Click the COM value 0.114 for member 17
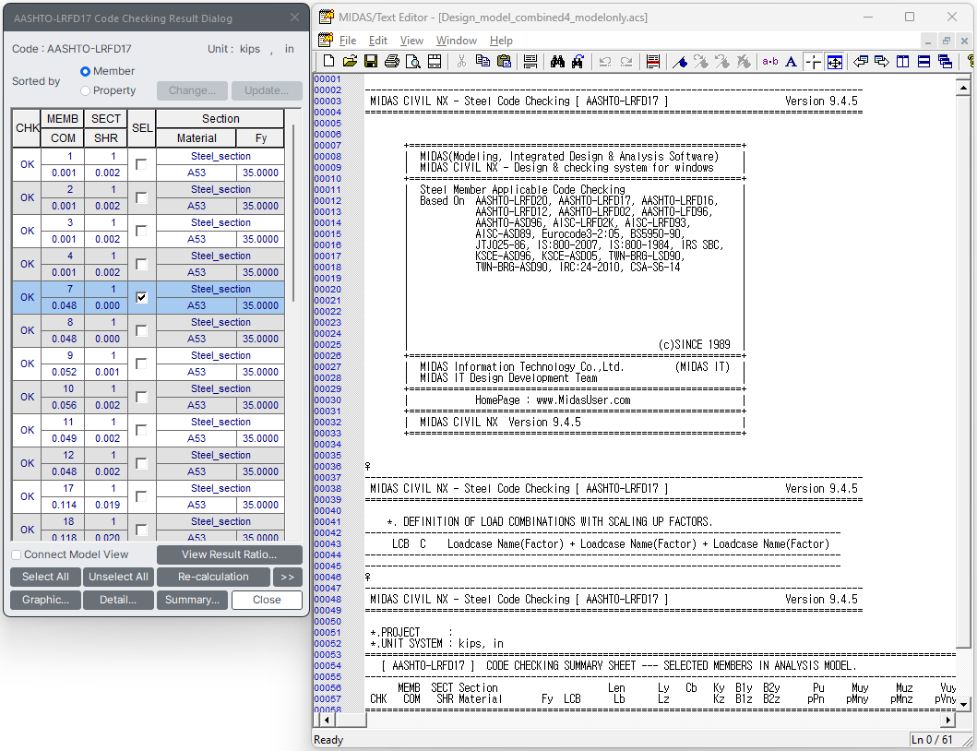This screenshot has height=751, width=977. pyautogui.click(x=65, y=505)
